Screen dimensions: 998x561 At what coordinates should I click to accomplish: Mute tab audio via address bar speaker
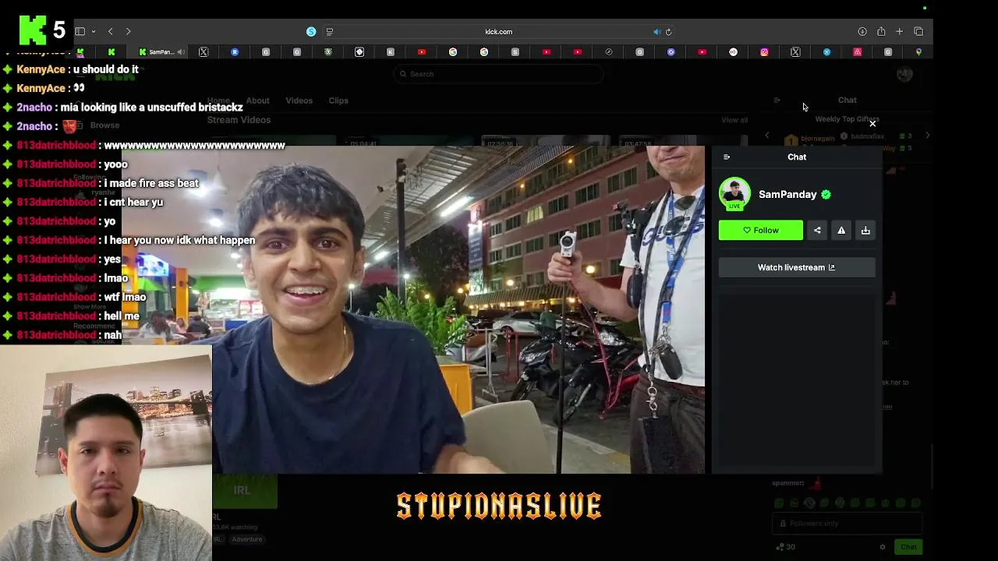point(657,32)
